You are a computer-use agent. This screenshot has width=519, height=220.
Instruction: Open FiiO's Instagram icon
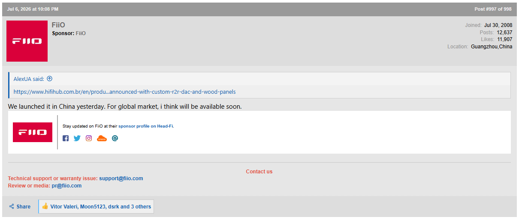89,138
